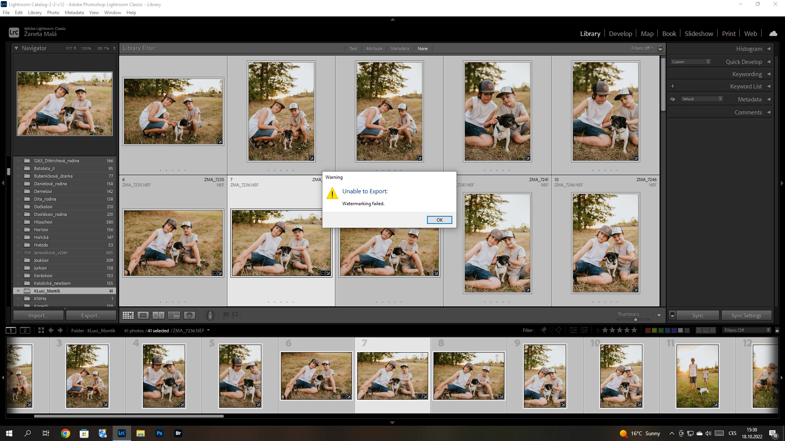Open the People view face icon

tap(189, 315)
